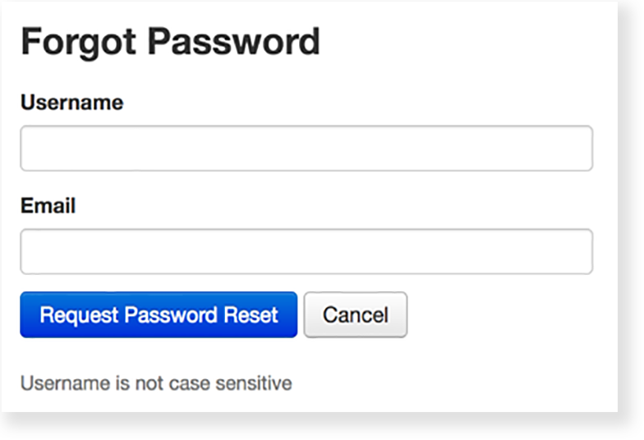644x440 pixels.
Task: Focus the input box below Email
Action: tap(306, 251)
